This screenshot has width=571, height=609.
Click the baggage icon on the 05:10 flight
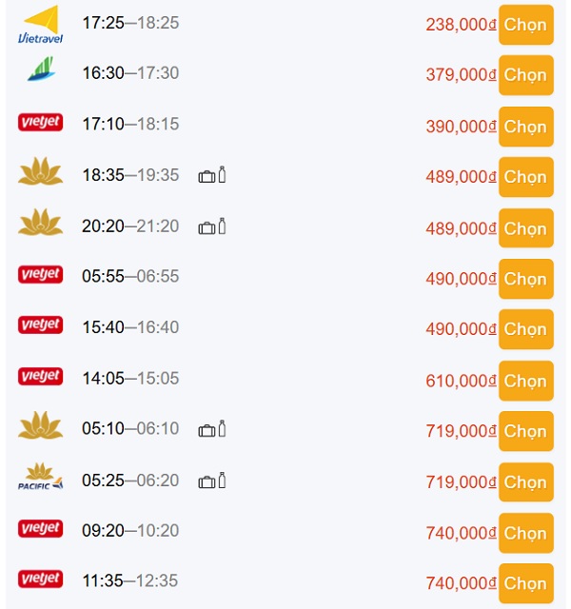207,431
